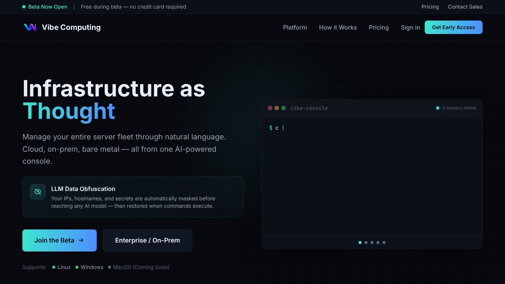Click the crossed-eye obfuscation icon
Image resolution: width=505 pixels, height=284 pixels.
(38, 192)
